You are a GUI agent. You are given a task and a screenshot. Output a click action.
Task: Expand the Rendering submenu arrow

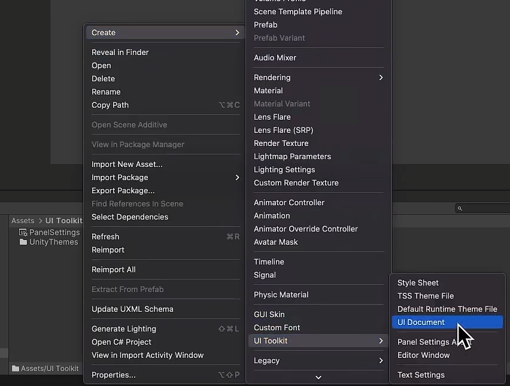point(381,77)
